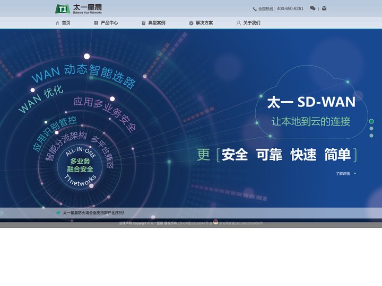This screenshot has height=286, width=382.
Task: Select the second carousel dot
Action: (371, 128)
